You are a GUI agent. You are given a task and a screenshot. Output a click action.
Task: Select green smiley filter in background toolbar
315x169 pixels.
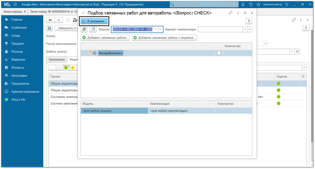(66, 68)
